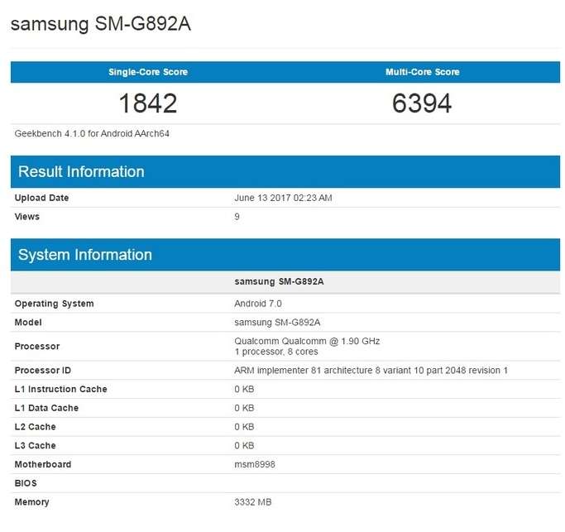Image resolution: width=565 pixels, height=532 pixels.
Task: Click the Result Information section header
Action: 285,171
